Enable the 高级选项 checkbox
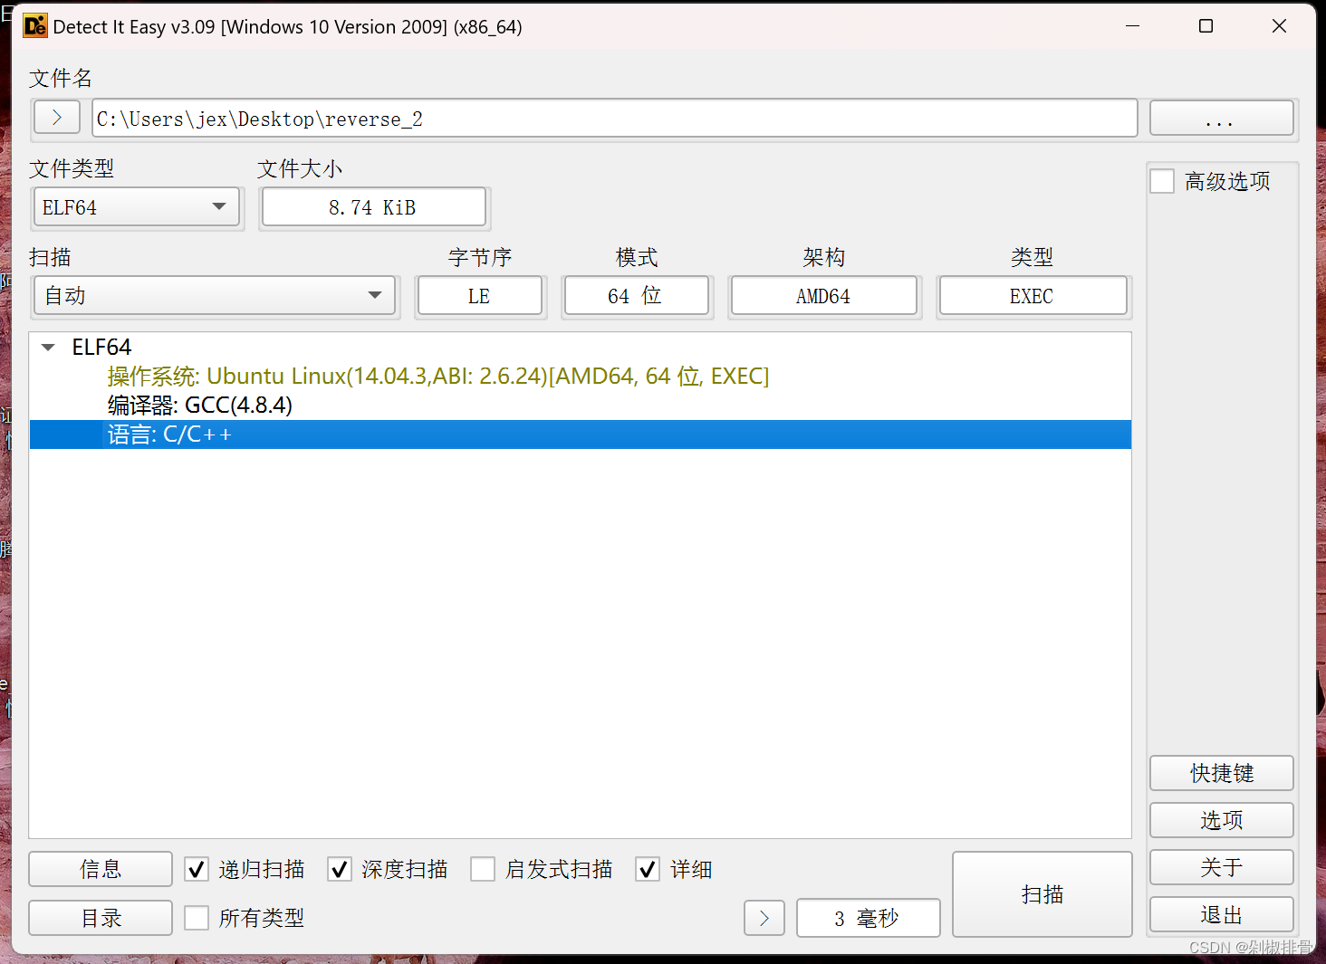Image resolution: width=1326 pixels, height=964 pixels. coord(1162,181)
